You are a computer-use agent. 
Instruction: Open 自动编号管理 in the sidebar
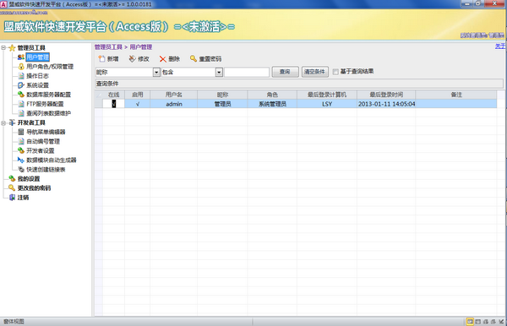point(43,141)
